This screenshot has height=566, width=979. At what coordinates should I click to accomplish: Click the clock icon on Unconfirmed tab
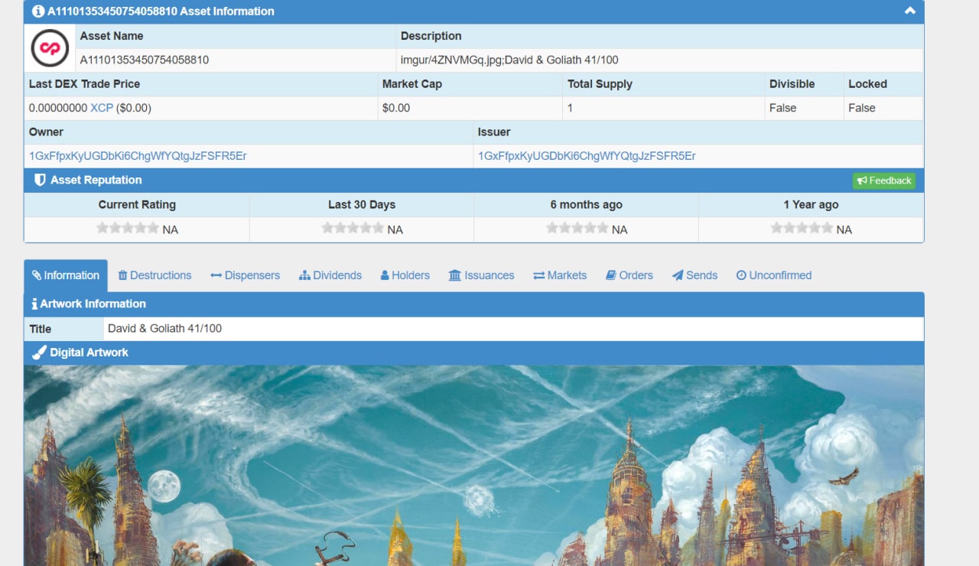(741, 275)
